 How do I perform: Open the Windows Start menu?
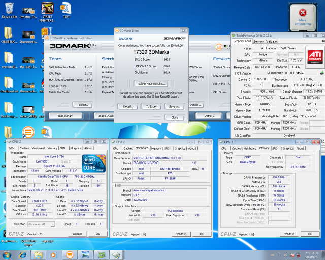click(7, 255)
